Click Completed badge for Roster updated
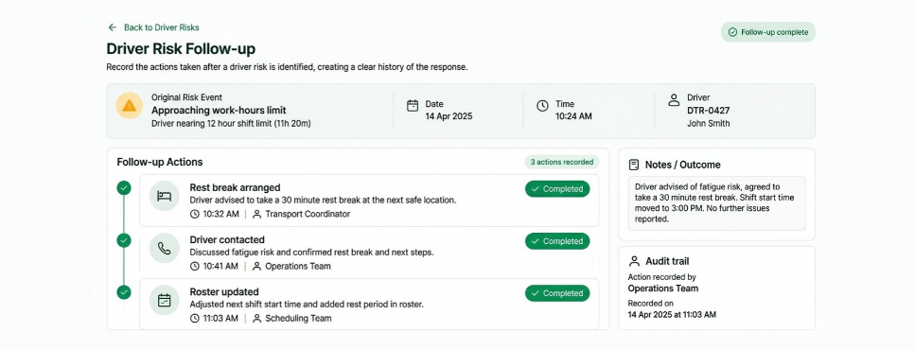915x350 pixels. pyautogui.click(x=557, y=293)
